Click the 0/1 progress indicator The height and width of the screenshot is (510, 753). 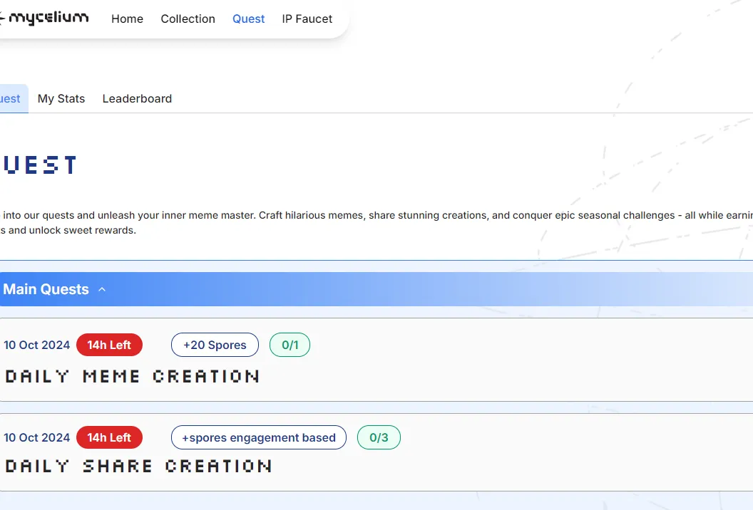click(290, 345)
